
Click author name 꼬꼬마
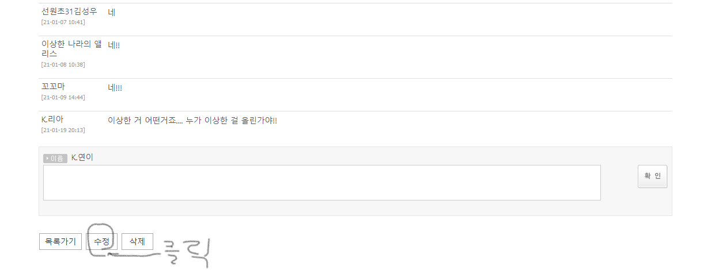(x=53, y=87)
